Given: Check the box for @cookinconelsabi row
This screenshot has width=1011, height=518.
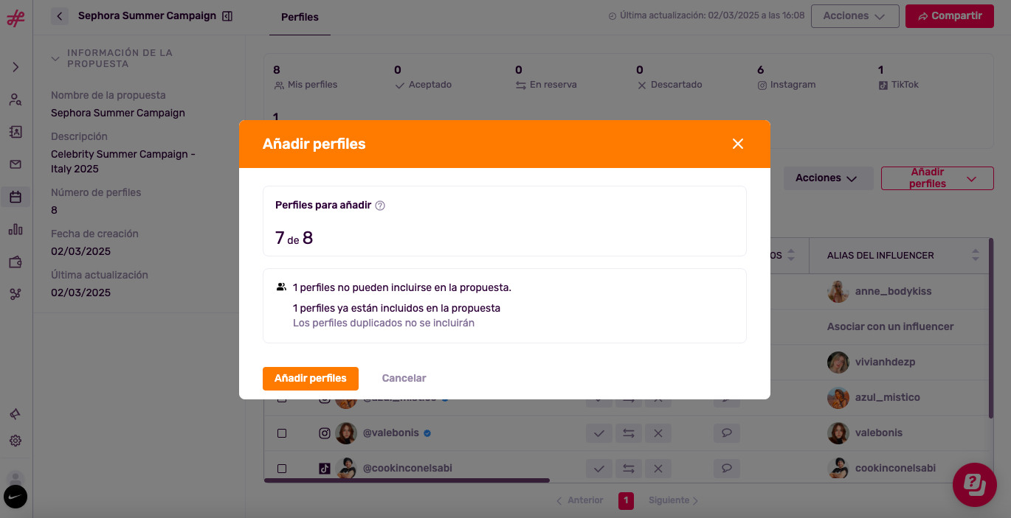Looking at the screenshot, I should [282, 469].
